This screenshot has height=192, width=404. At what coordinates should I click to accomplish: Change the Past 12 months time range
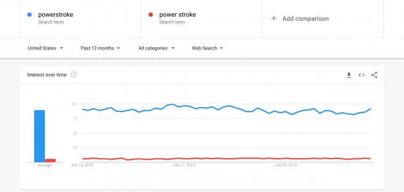pyautogui.click(x=100, y=48)
